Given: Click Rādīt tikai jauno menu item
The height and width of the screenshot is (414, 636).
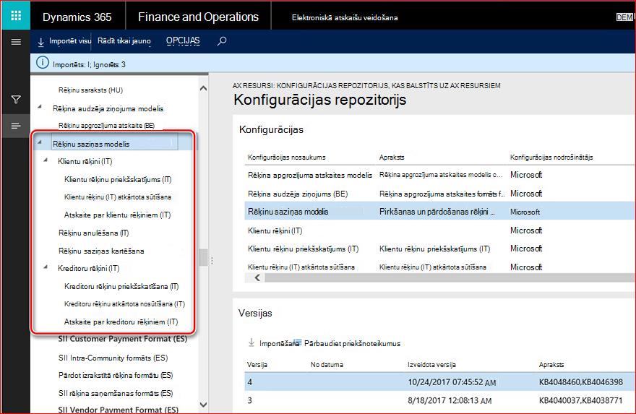Looking at the screenshot, I should (x=124, y=41).
